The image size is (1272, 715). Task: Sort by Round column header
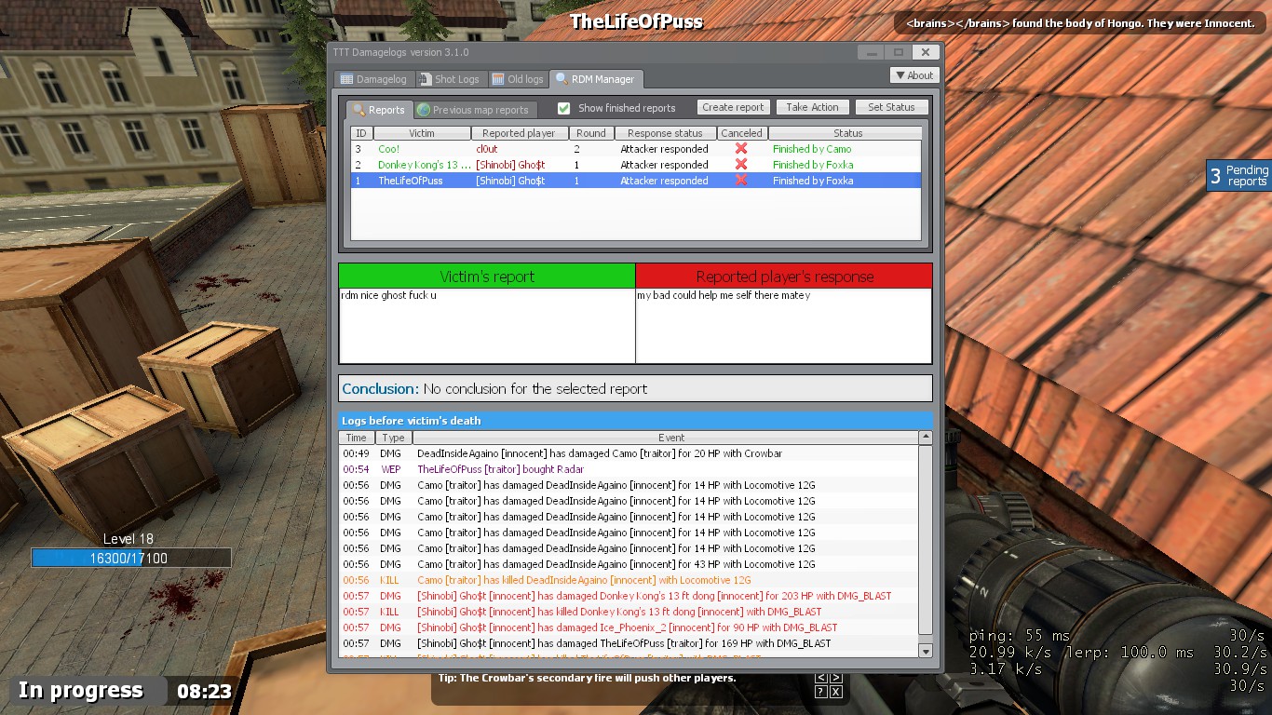pyautogui.click(x=590, y=133)
